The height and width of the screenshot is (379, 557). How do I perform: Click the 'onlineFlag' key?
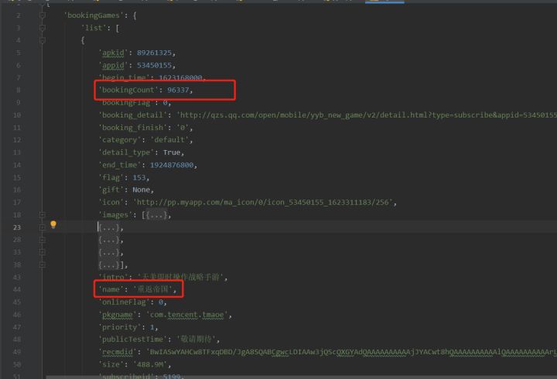[124, 302]
